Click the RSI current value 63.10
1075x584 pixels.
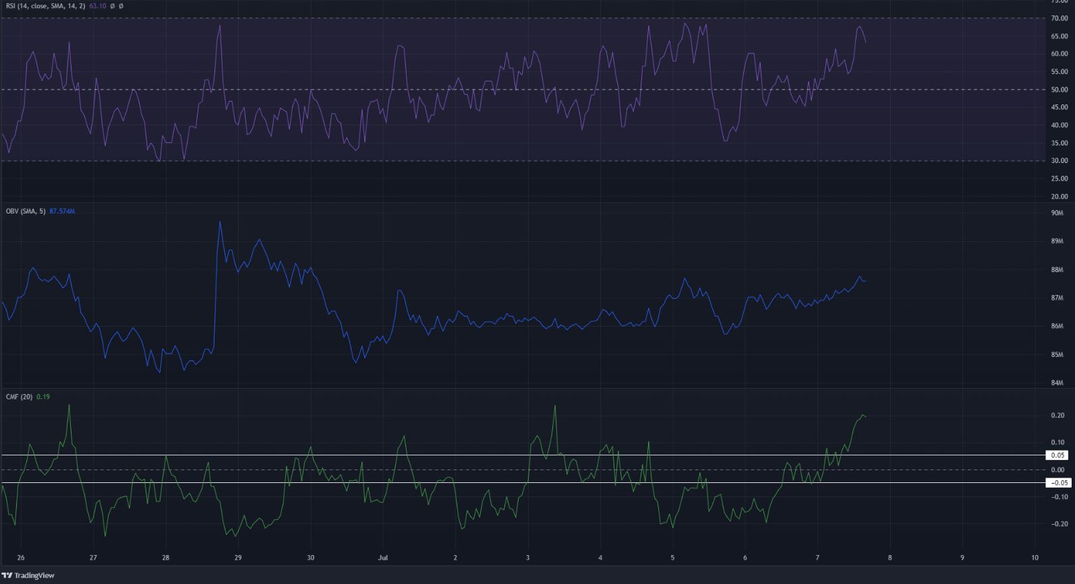coord(98,5)
